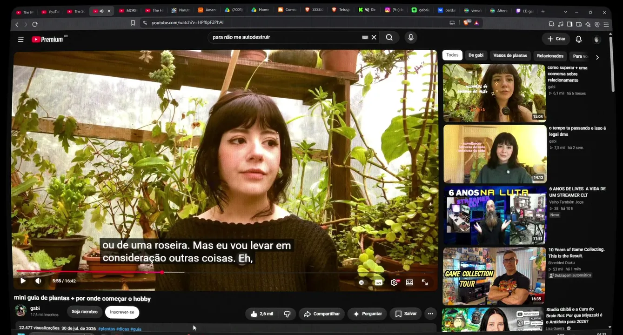Click the #dicas hashtag
This screenshot has height=335, width=623.
[x=123, y=329]
